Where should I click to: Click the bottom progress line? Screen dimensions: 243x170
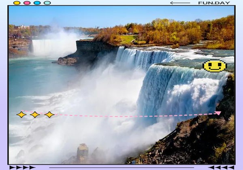(122, 168)
